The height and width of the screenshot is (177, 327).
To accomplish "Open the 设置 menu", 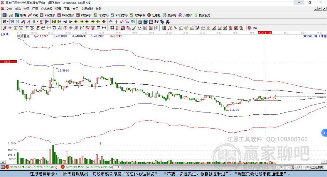I will (x=58, y=9).
